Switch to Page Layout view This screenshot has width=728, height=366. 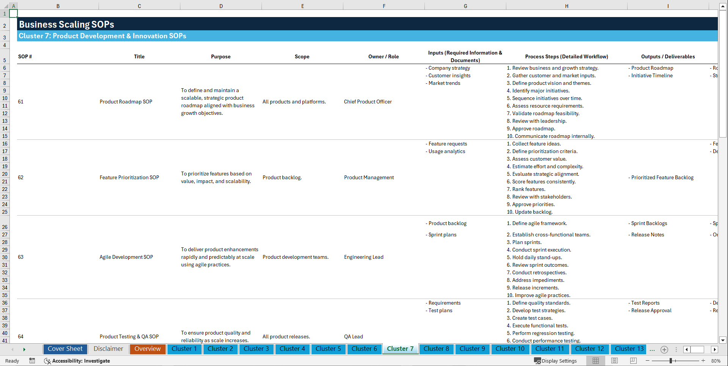[614, 361]
